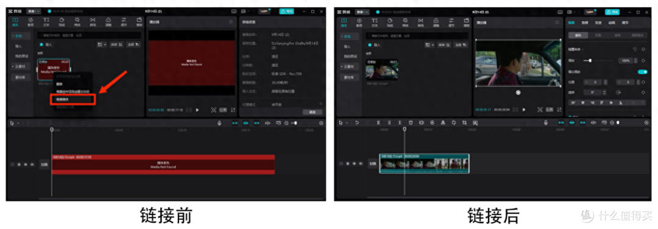658x229 pixels.
Task: Click the Media Not Found thumbnail in media bin
Action: point(54,69)
